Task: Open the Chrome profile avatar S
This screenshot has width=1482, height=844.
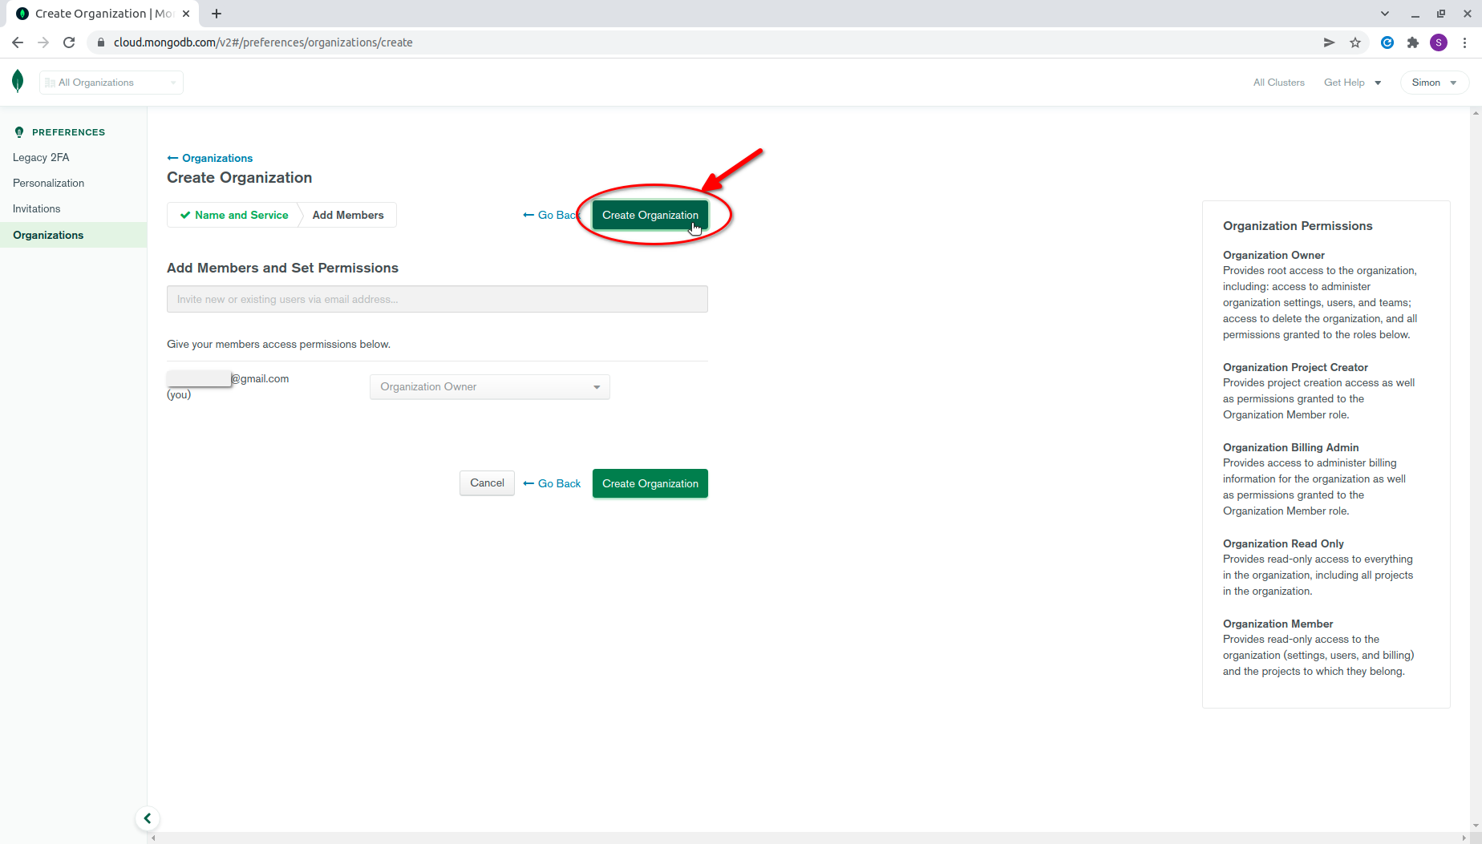Action: [1439, 42]
